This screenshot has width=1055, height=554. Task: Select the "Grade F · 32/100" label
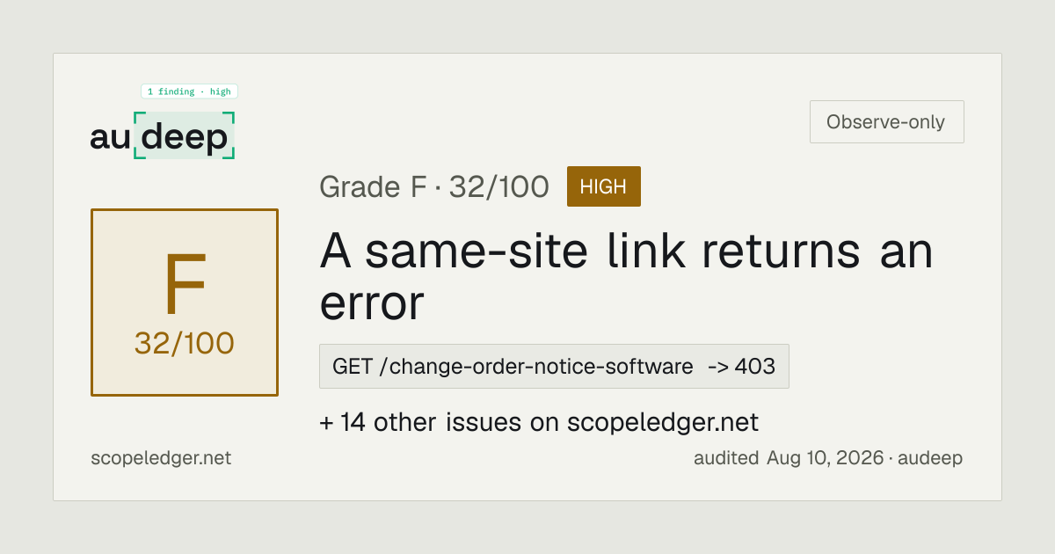(434, 186)
